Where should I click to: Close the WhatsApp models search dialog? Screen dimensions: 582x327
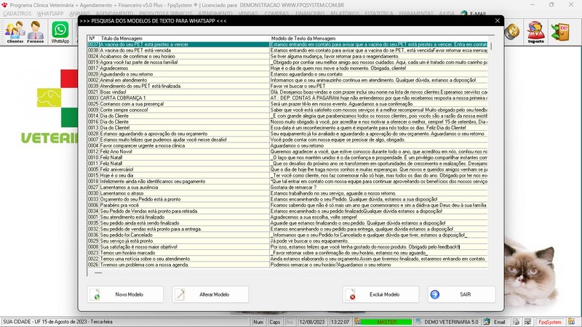497,21
